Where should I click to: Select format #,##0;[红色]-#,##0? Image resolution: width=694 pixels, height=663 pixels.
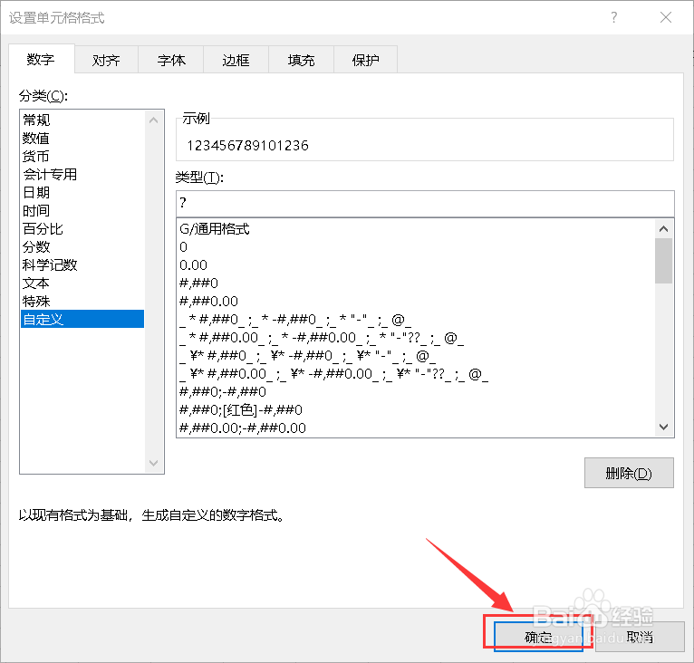click(x=415, y=409)
